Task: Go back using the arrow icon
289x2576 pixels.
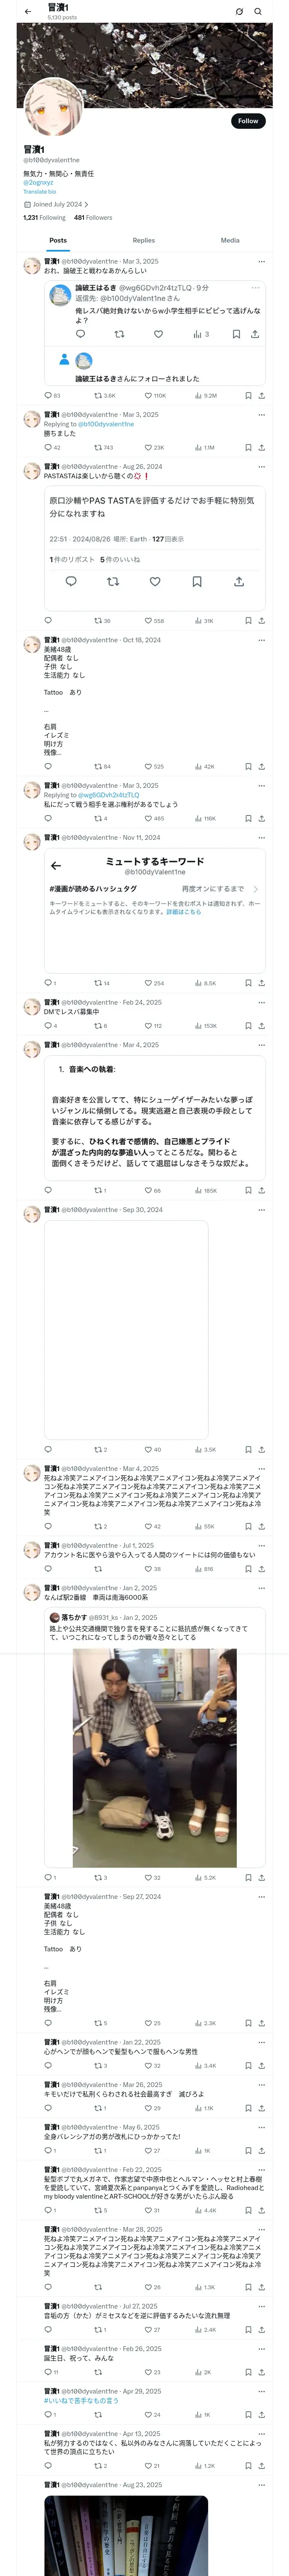Action: 28,12
